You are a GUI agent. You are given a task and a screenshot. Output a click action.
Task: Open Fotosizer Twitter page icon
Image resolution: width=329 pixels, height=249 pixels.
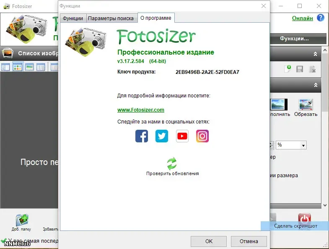[162, 136]
